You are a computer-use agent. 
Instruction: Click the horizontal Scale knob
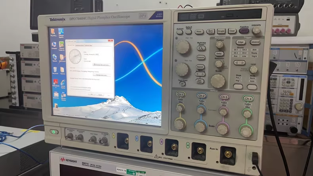218,81
